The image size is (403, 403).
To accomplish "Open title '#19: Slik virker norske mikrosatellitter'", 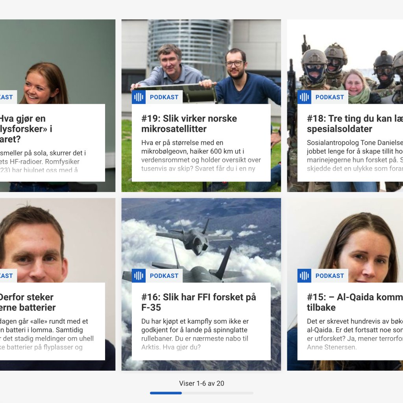I will tap(189, 124).
